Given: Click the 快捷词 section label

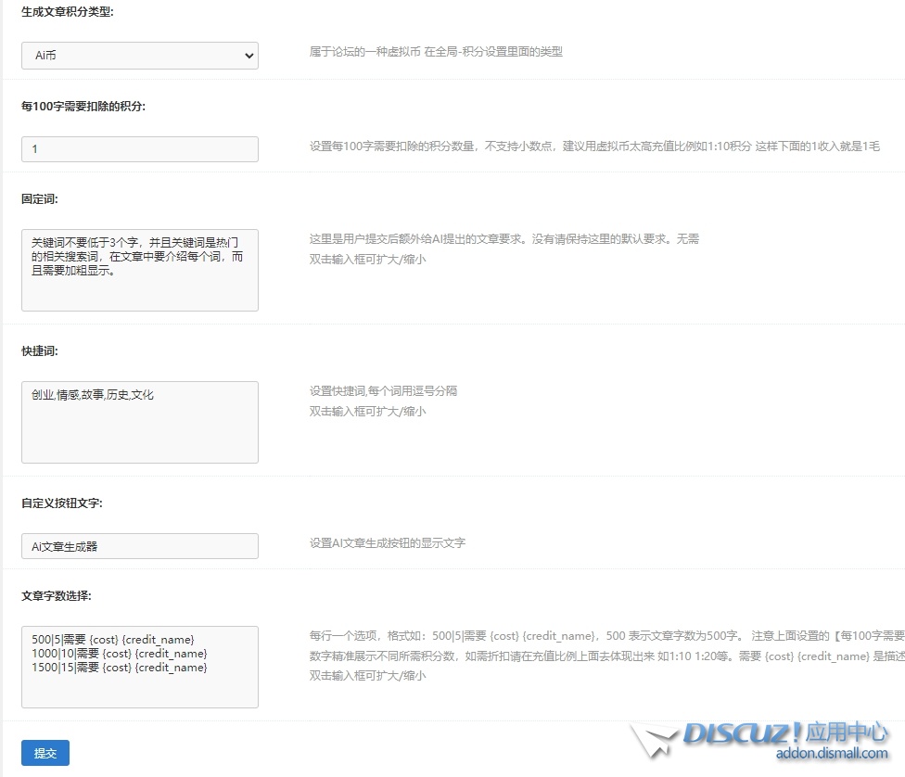Looking at the screenshot, I should pyautogui.click(x=40, y=350).
